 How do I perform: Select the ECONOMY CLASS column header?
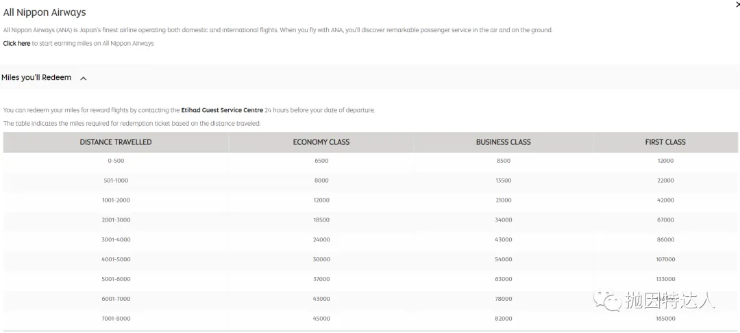[x=321, y=142]
